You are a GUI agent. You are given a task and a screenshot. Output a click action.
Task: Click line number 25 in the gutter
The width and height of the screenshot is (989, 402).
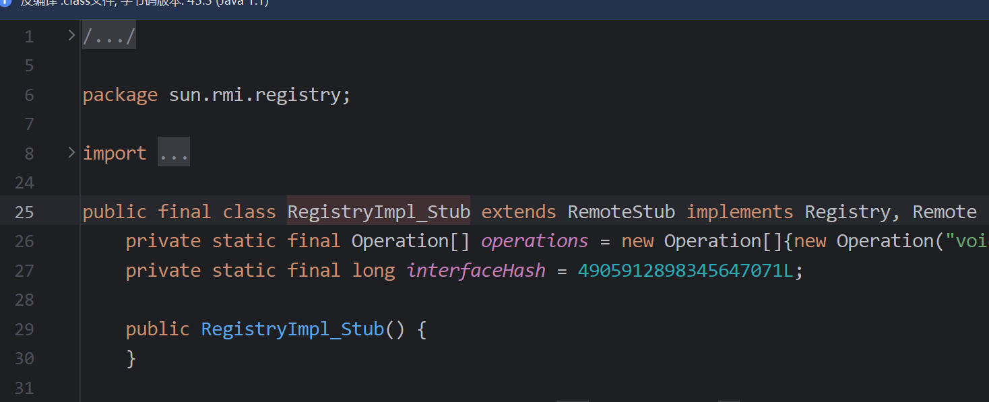(24, 212)
